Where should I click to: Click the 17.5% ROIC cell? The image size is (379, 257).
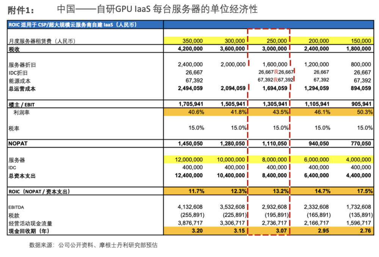tap(365, 191)
